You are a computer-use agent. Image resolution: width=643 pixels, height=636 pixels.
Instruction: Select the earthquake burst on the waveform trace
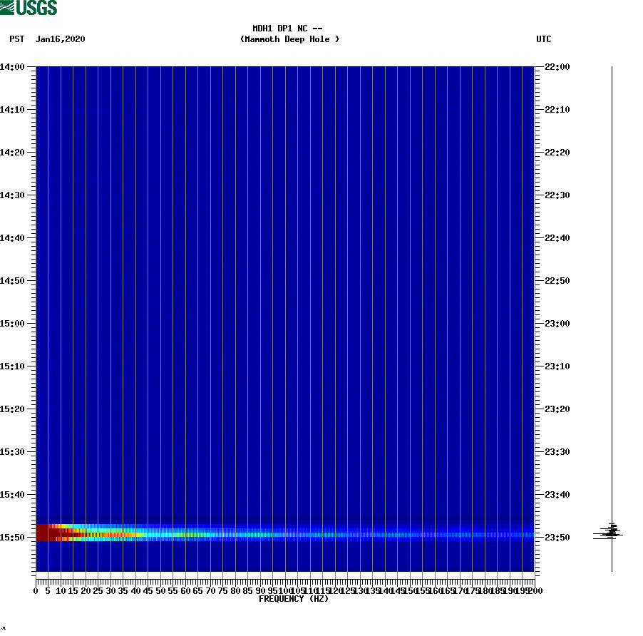click(x=612, y=533)
